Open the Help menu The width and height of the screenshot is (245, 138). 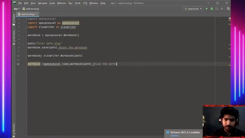(103, 3)
